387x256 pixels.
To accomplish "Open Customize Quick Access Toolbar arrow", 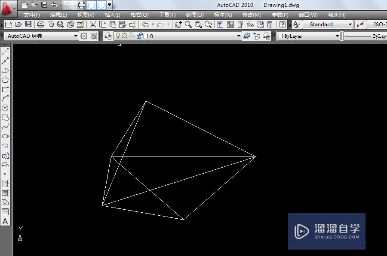I will (110, 5).
